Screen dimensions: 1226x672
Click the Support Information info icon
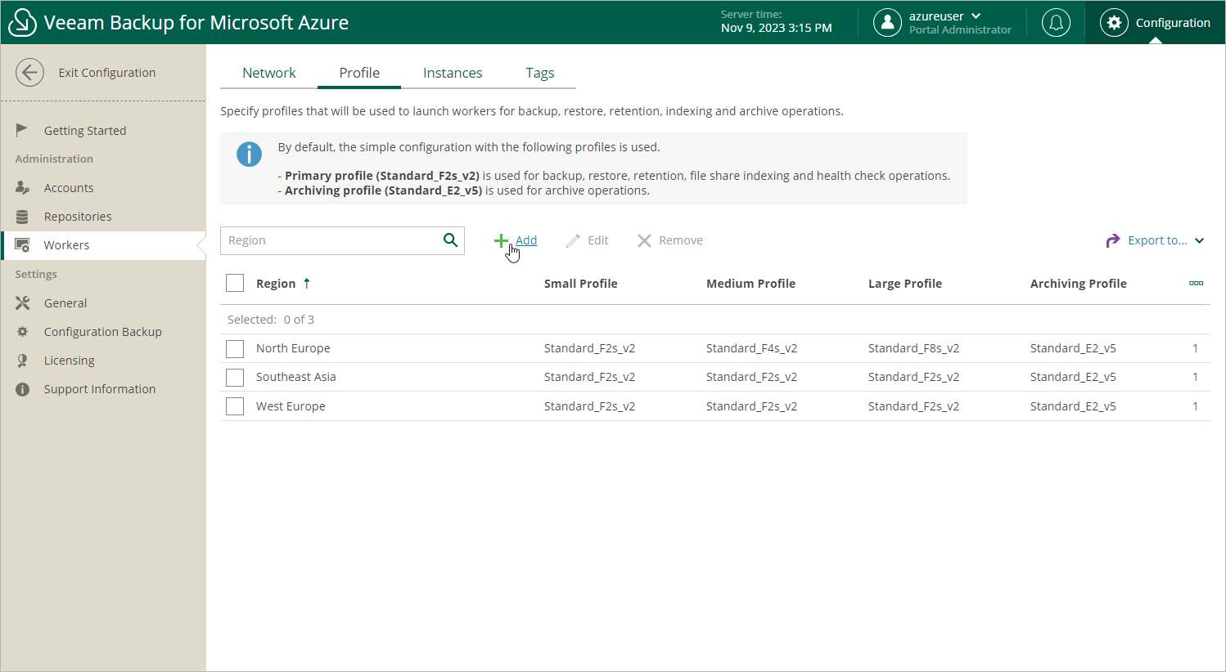tap(22, 389)
